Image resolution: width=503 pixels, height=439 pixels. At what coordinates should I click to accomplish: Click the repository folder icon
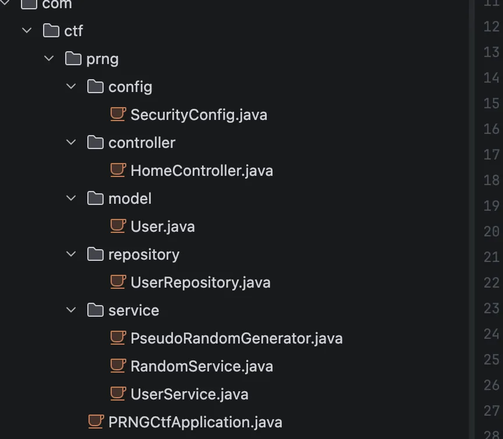pos(95,254)
